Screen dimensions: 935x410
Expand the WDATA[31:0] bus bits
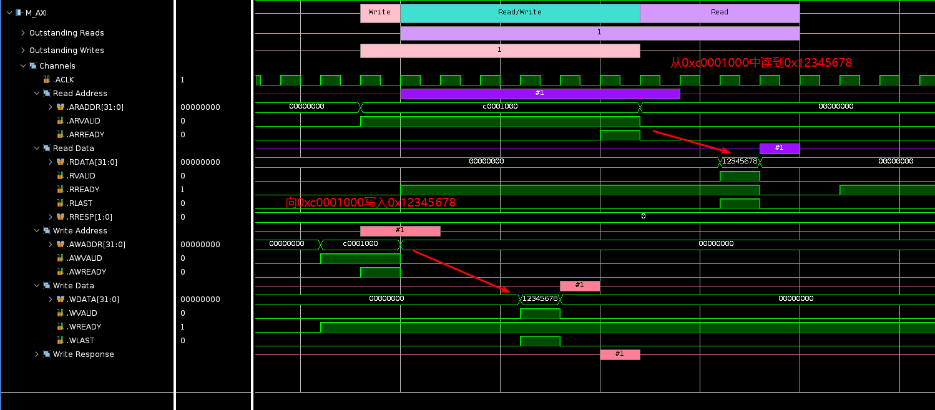pyautogui.click(x=51, y=299)
